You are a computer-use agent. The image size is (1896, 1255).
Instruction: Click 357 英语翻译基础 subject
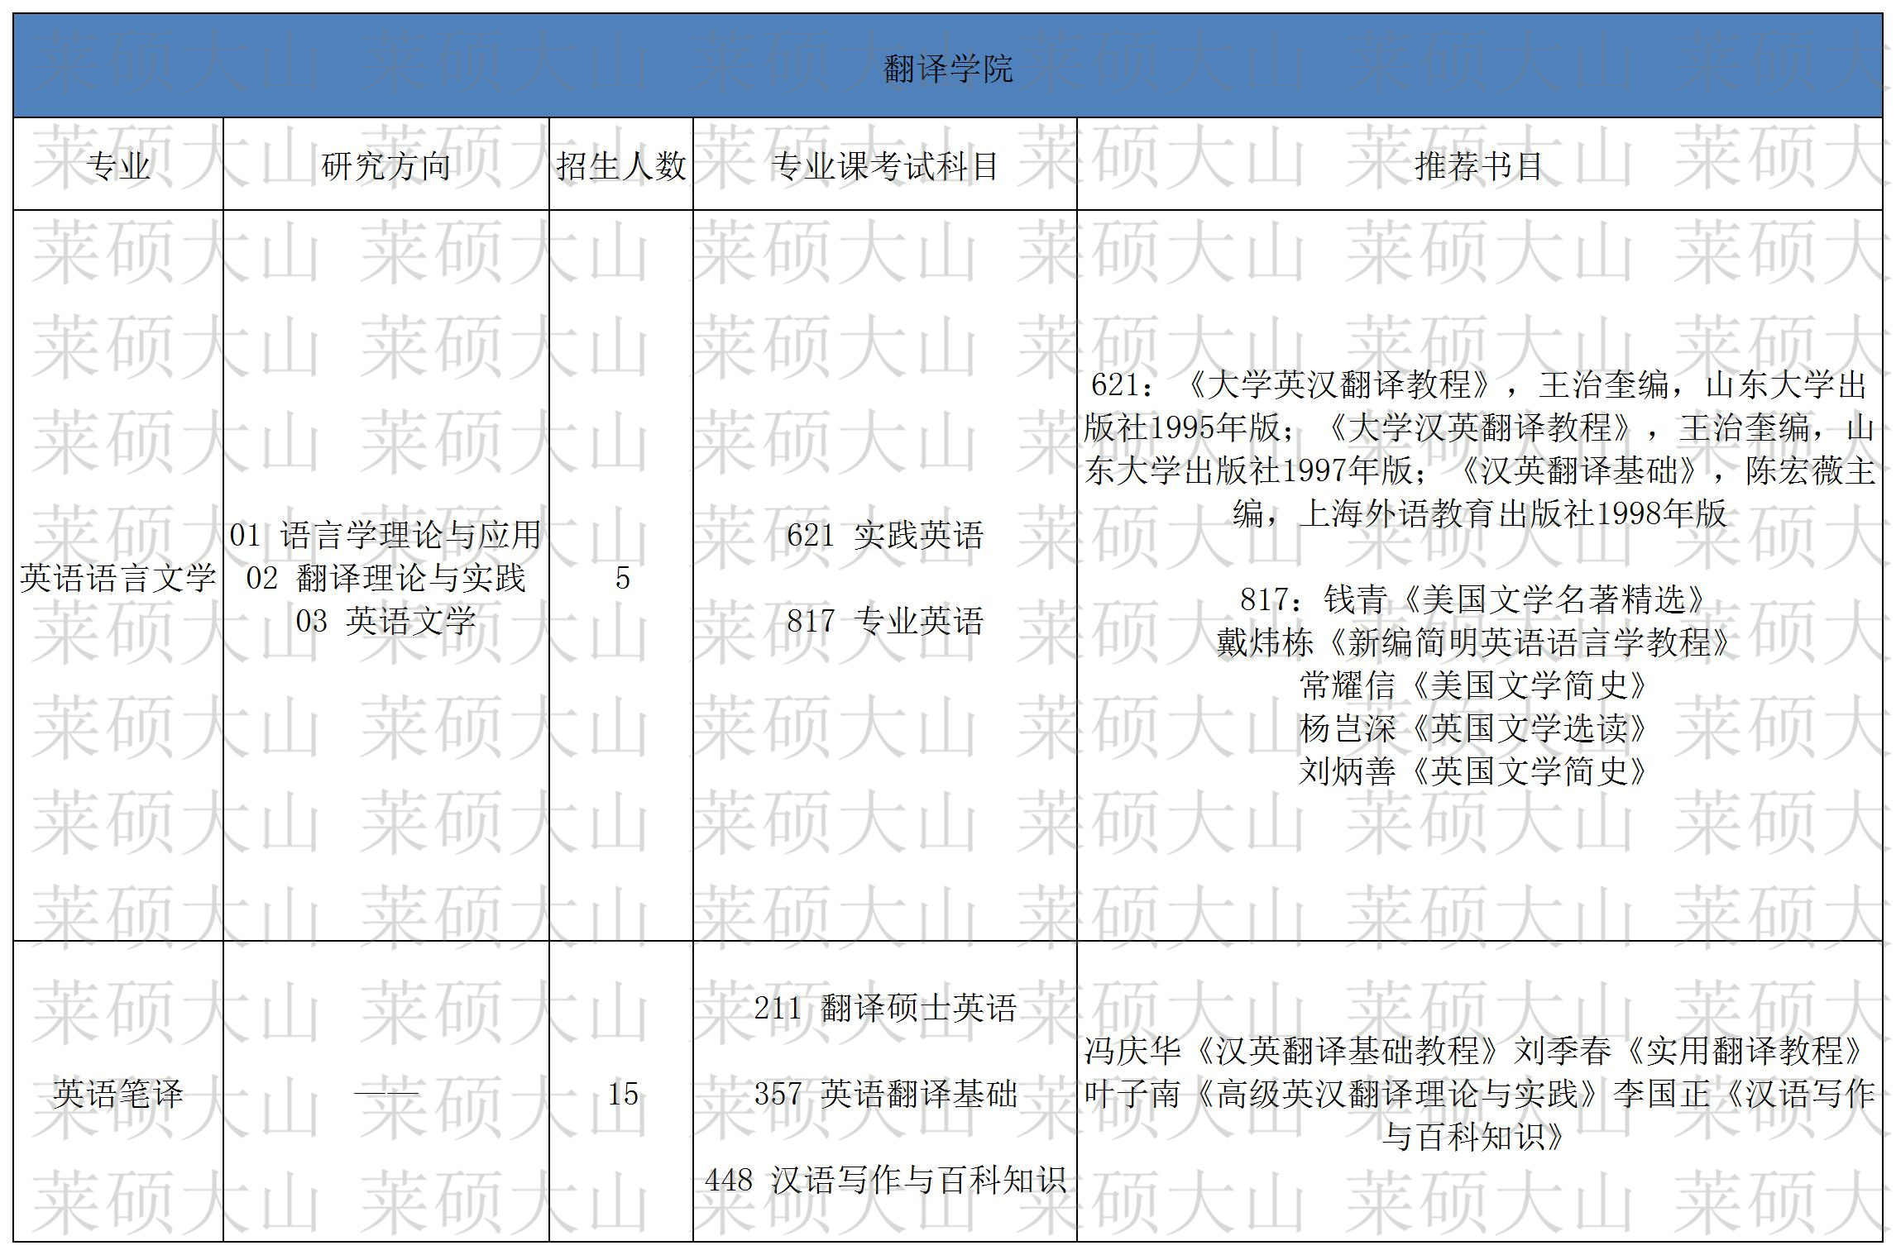click(x=885, y=1094)
